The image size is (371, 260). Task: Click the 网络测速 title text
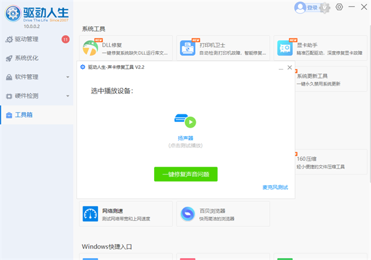click(113, 211)
